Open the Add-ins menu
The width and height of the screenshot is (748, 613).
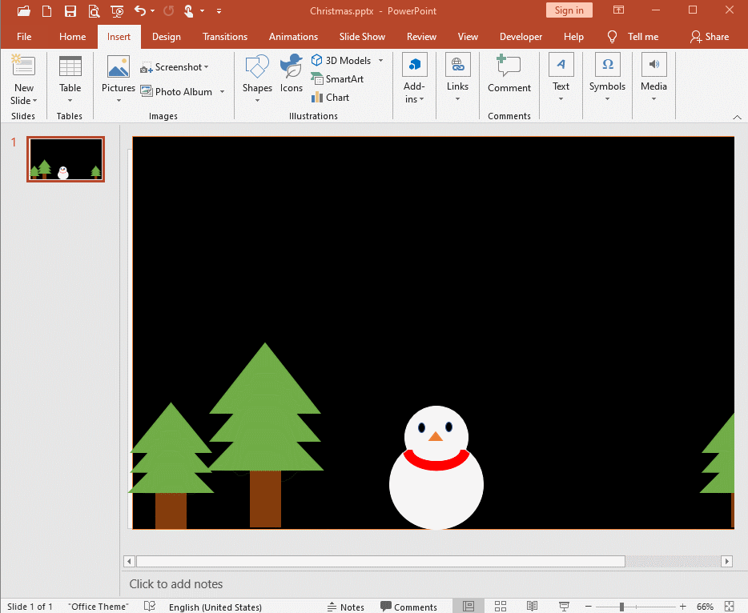click(x=414, y=78)
